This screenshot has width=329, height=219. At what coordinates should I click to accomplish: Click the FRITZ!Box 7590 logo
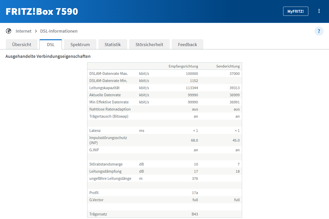42,11
